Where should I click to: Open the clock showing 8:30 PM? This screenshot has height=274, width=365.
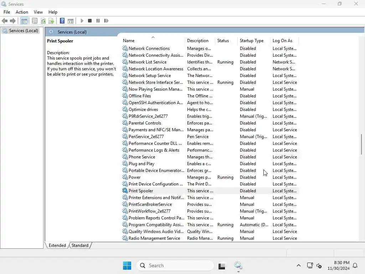(339, 265)
